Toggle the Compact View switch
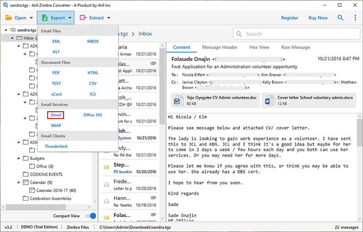The width and height of the screenshot is (363, 232). [91, 216]
